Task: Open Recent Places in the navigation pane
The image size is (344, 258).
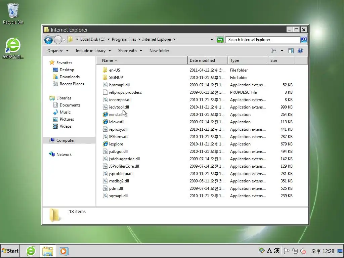Action: point(72,84)
